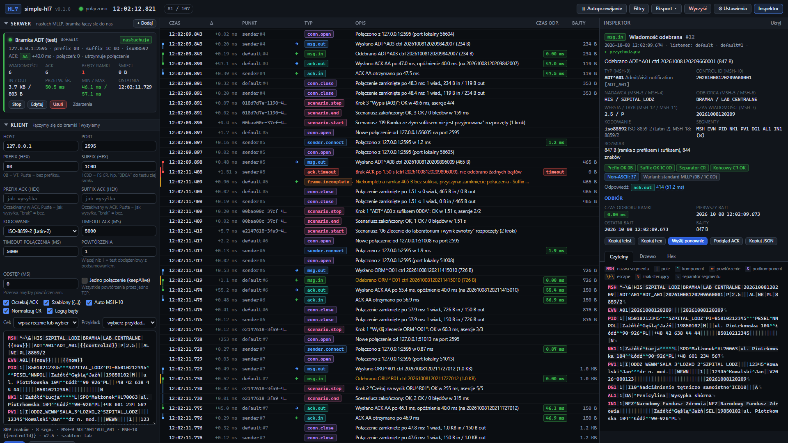This screenshot has height=443, width=788.
Task: Click the outgoing arrow on ORU^R01 sent row
Action: (x=297, y=369)
